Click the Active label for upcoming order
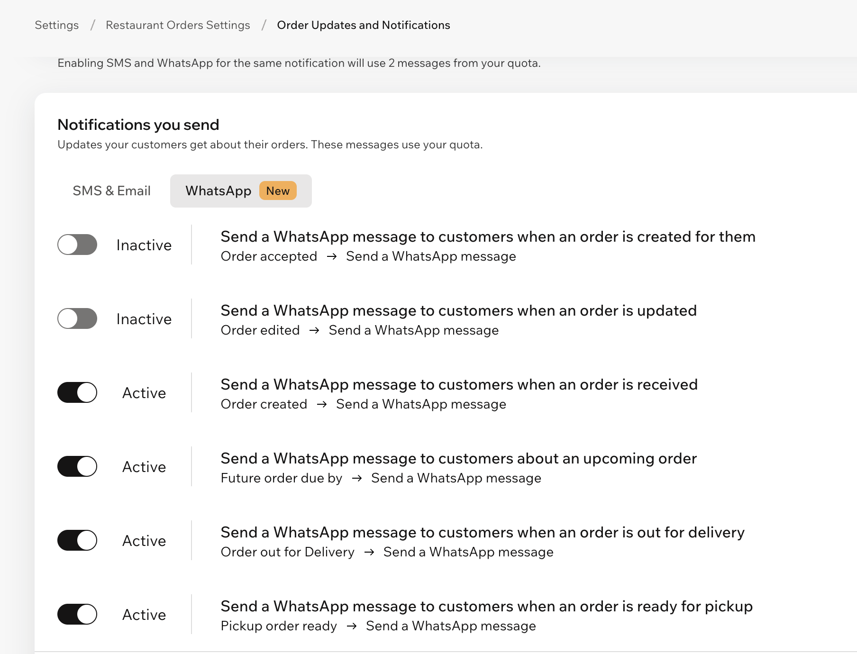The width and height of the screenshot is (857, 654). [144, 467]
